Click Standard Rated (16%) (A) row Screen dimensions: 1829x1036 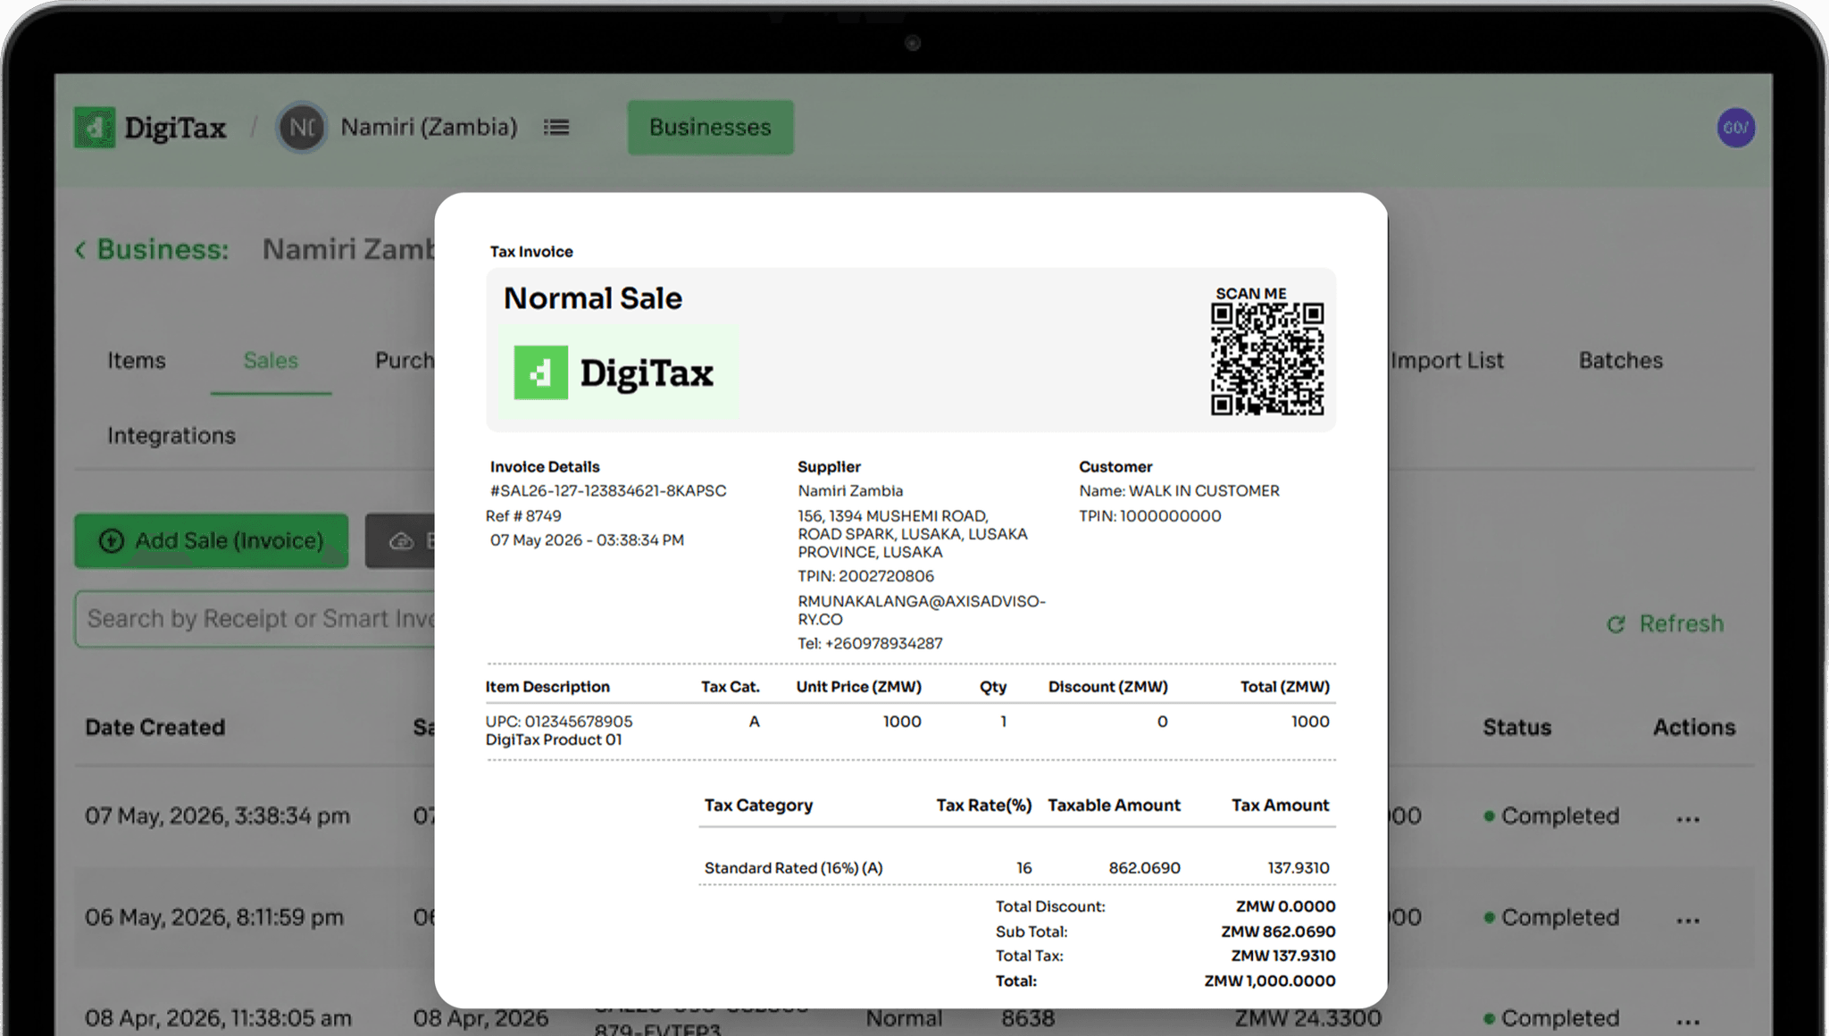(1016, 868)
